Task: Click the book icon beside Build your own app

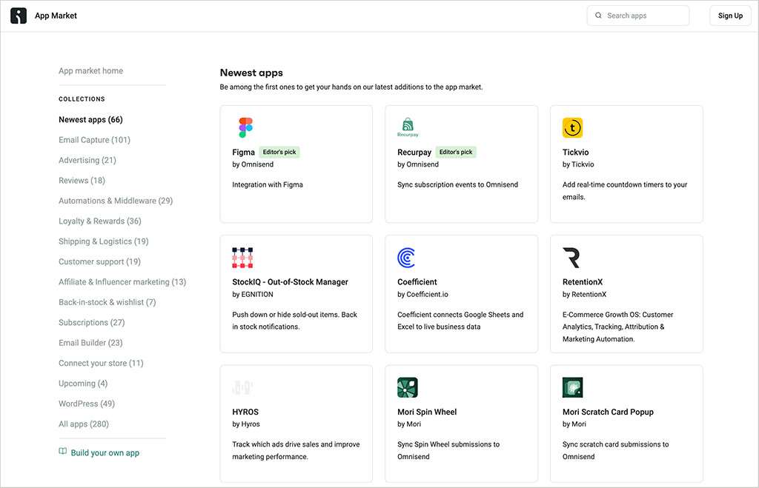Action: (x=62, y=451)
